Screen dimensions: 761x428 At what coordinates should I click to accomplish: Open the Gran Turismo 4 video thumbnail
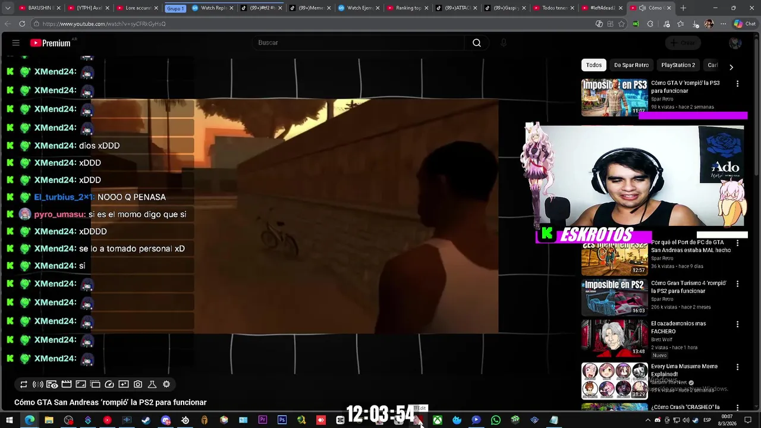(614, 297)
